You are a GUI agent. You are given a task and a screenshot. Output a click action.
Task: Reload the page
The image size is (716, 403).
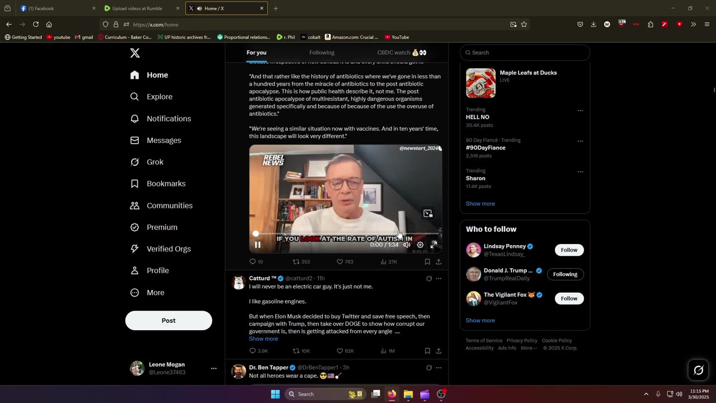click(36, 25)
